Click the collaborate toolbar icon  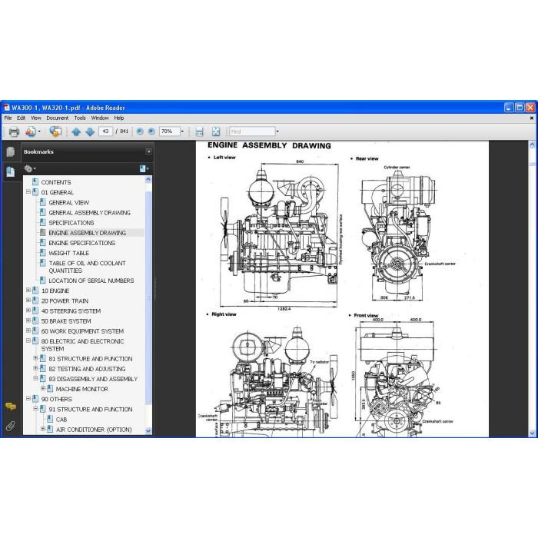[x=55, y=131]
